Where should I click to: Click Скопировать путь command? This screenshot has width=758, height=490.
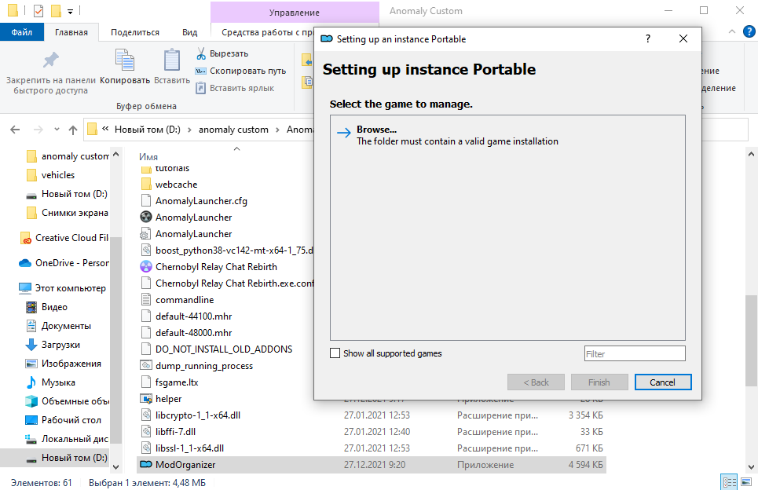tap(240, 71)
